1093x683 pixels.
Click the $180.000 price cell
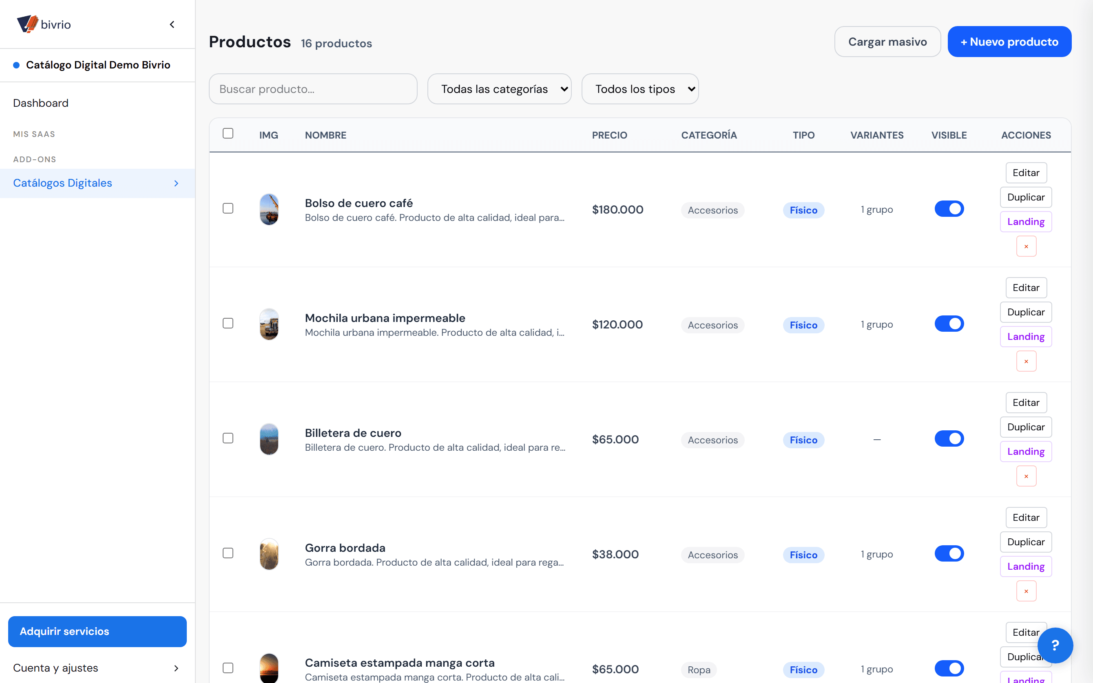click(617, 209)
